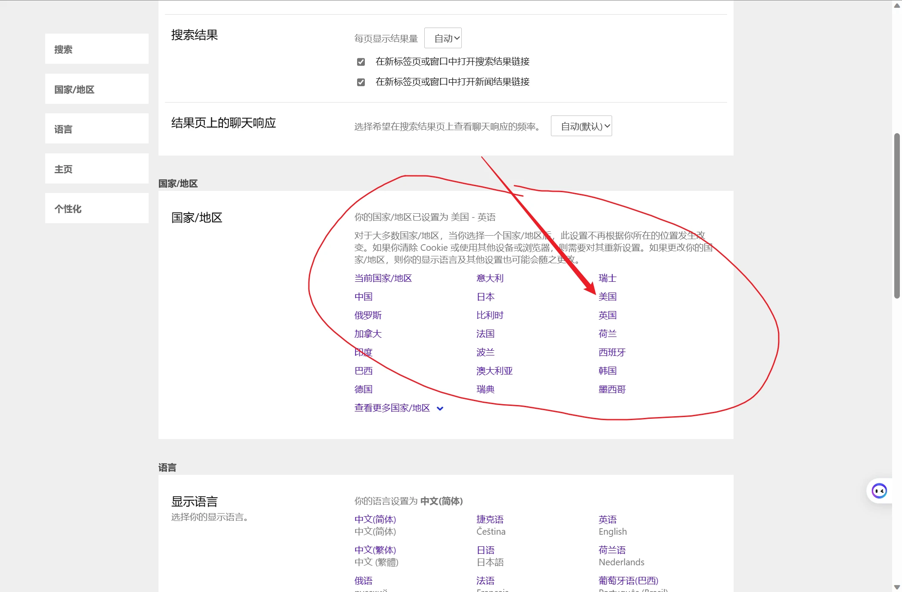This screenshot has height=592, width=902.
Task: Set display language to 葡萄牙语(巴西)
Action: tap(628, 581)
